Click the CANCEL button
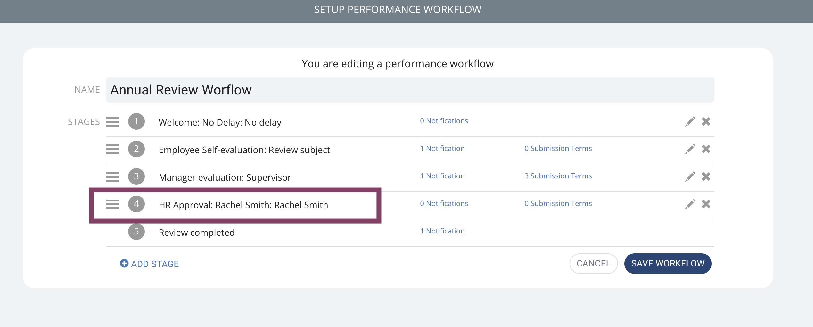The height and width of the screenshot is (327, 813). tap(594, 264)
